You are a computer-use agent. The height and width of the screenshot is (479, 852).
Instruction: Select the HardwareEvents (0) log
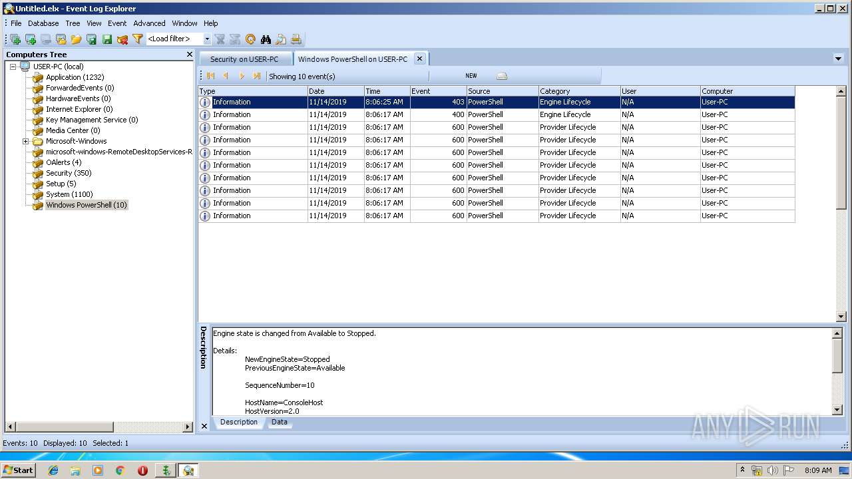tap(78, 98)
